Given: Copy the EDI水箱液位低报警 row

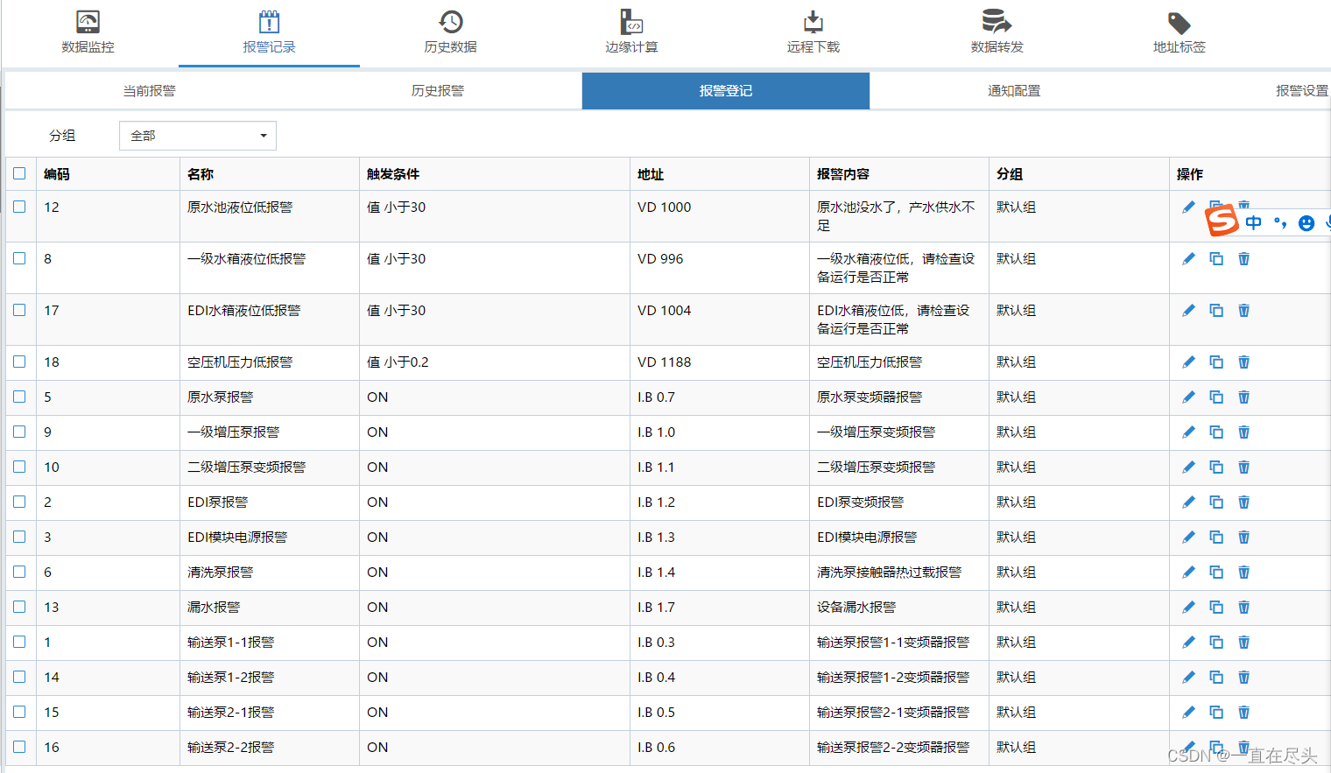Looking at the screenshot, I should point(1216,311).
